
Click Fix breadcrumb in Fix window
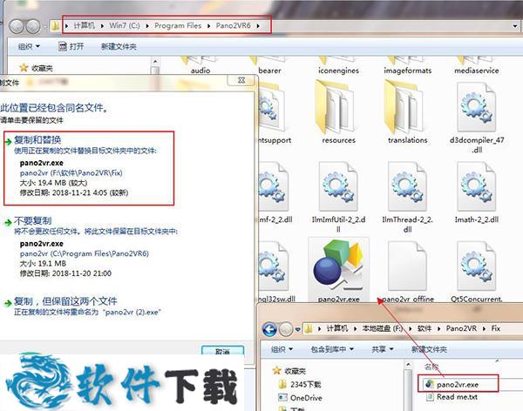pos(496,328)
